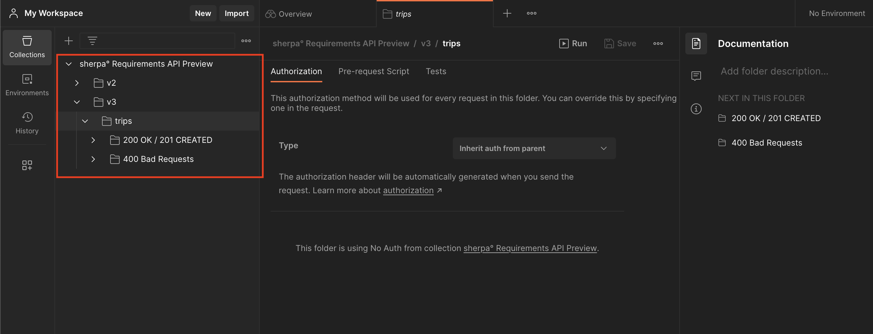
Task: Open the Environments sidebar panel
Action: [27, 85]
